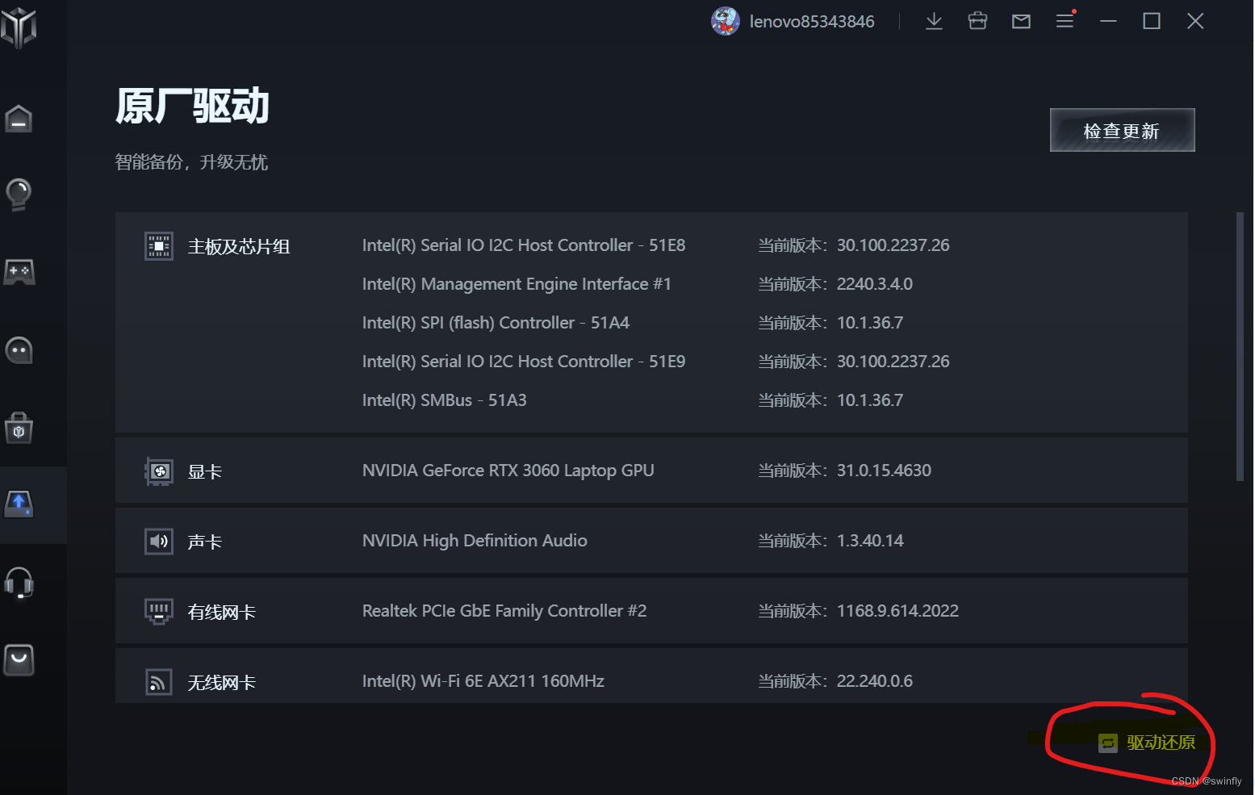Open the toolbox bag sidebar icon
Screen dimensions: 1255x795
coord(19,429)
